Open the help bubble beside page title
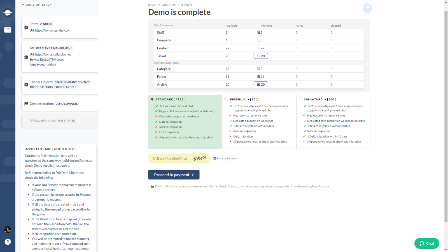This screenshot has height=252, width=448. (x=367, y=8)
